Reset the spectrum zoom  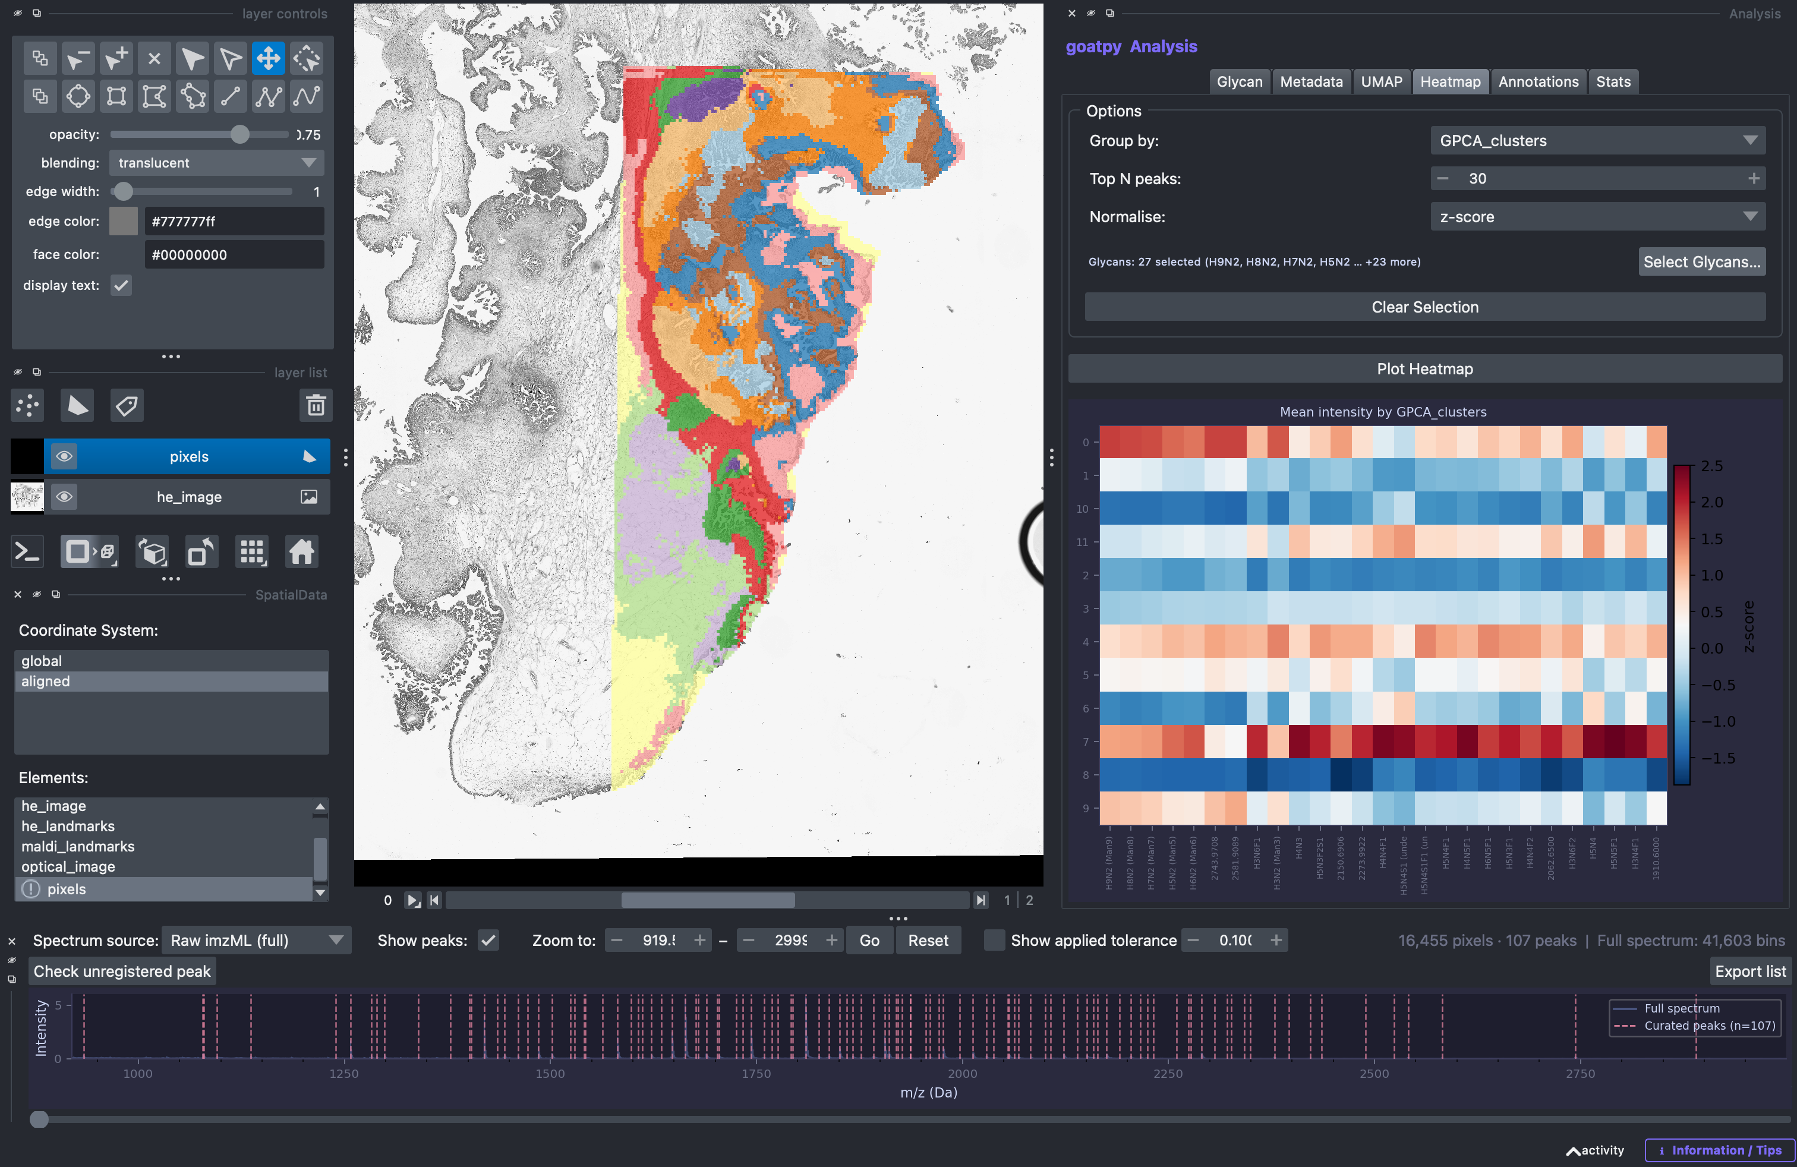[x=928, y=941]
